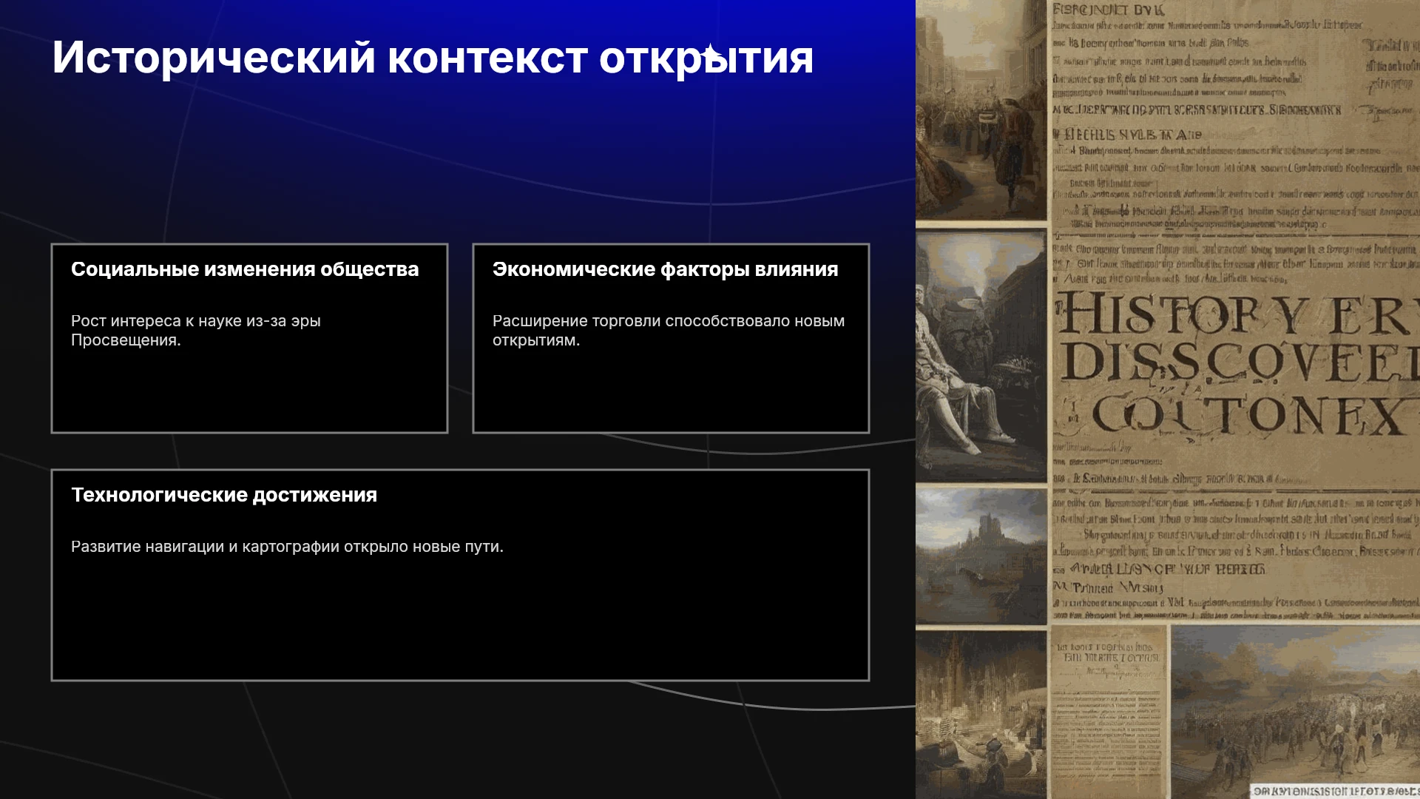This screenshot has width=1420, height=799.
Task: Select the cathedral city painting at the bottom
Action: click(981, 715)
